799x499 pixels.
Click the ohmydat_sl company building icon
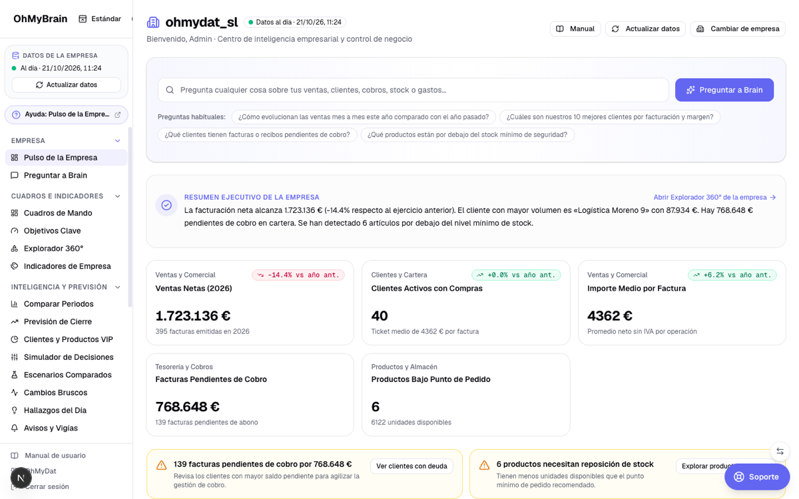pos(153,23)
